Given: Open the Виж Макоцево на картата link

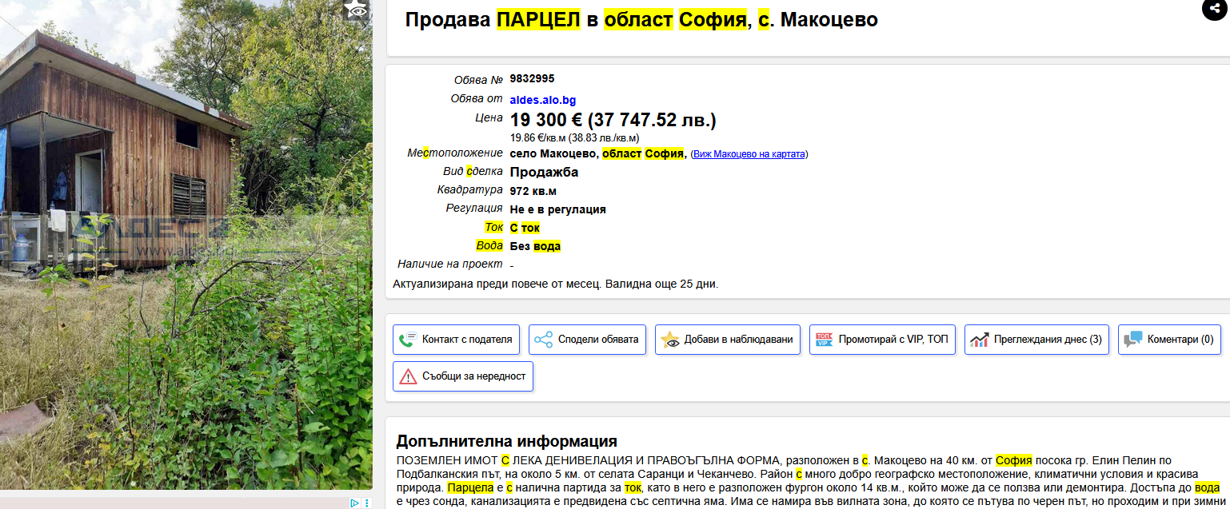Looking at the screenshot, I should tap(749, 154).
